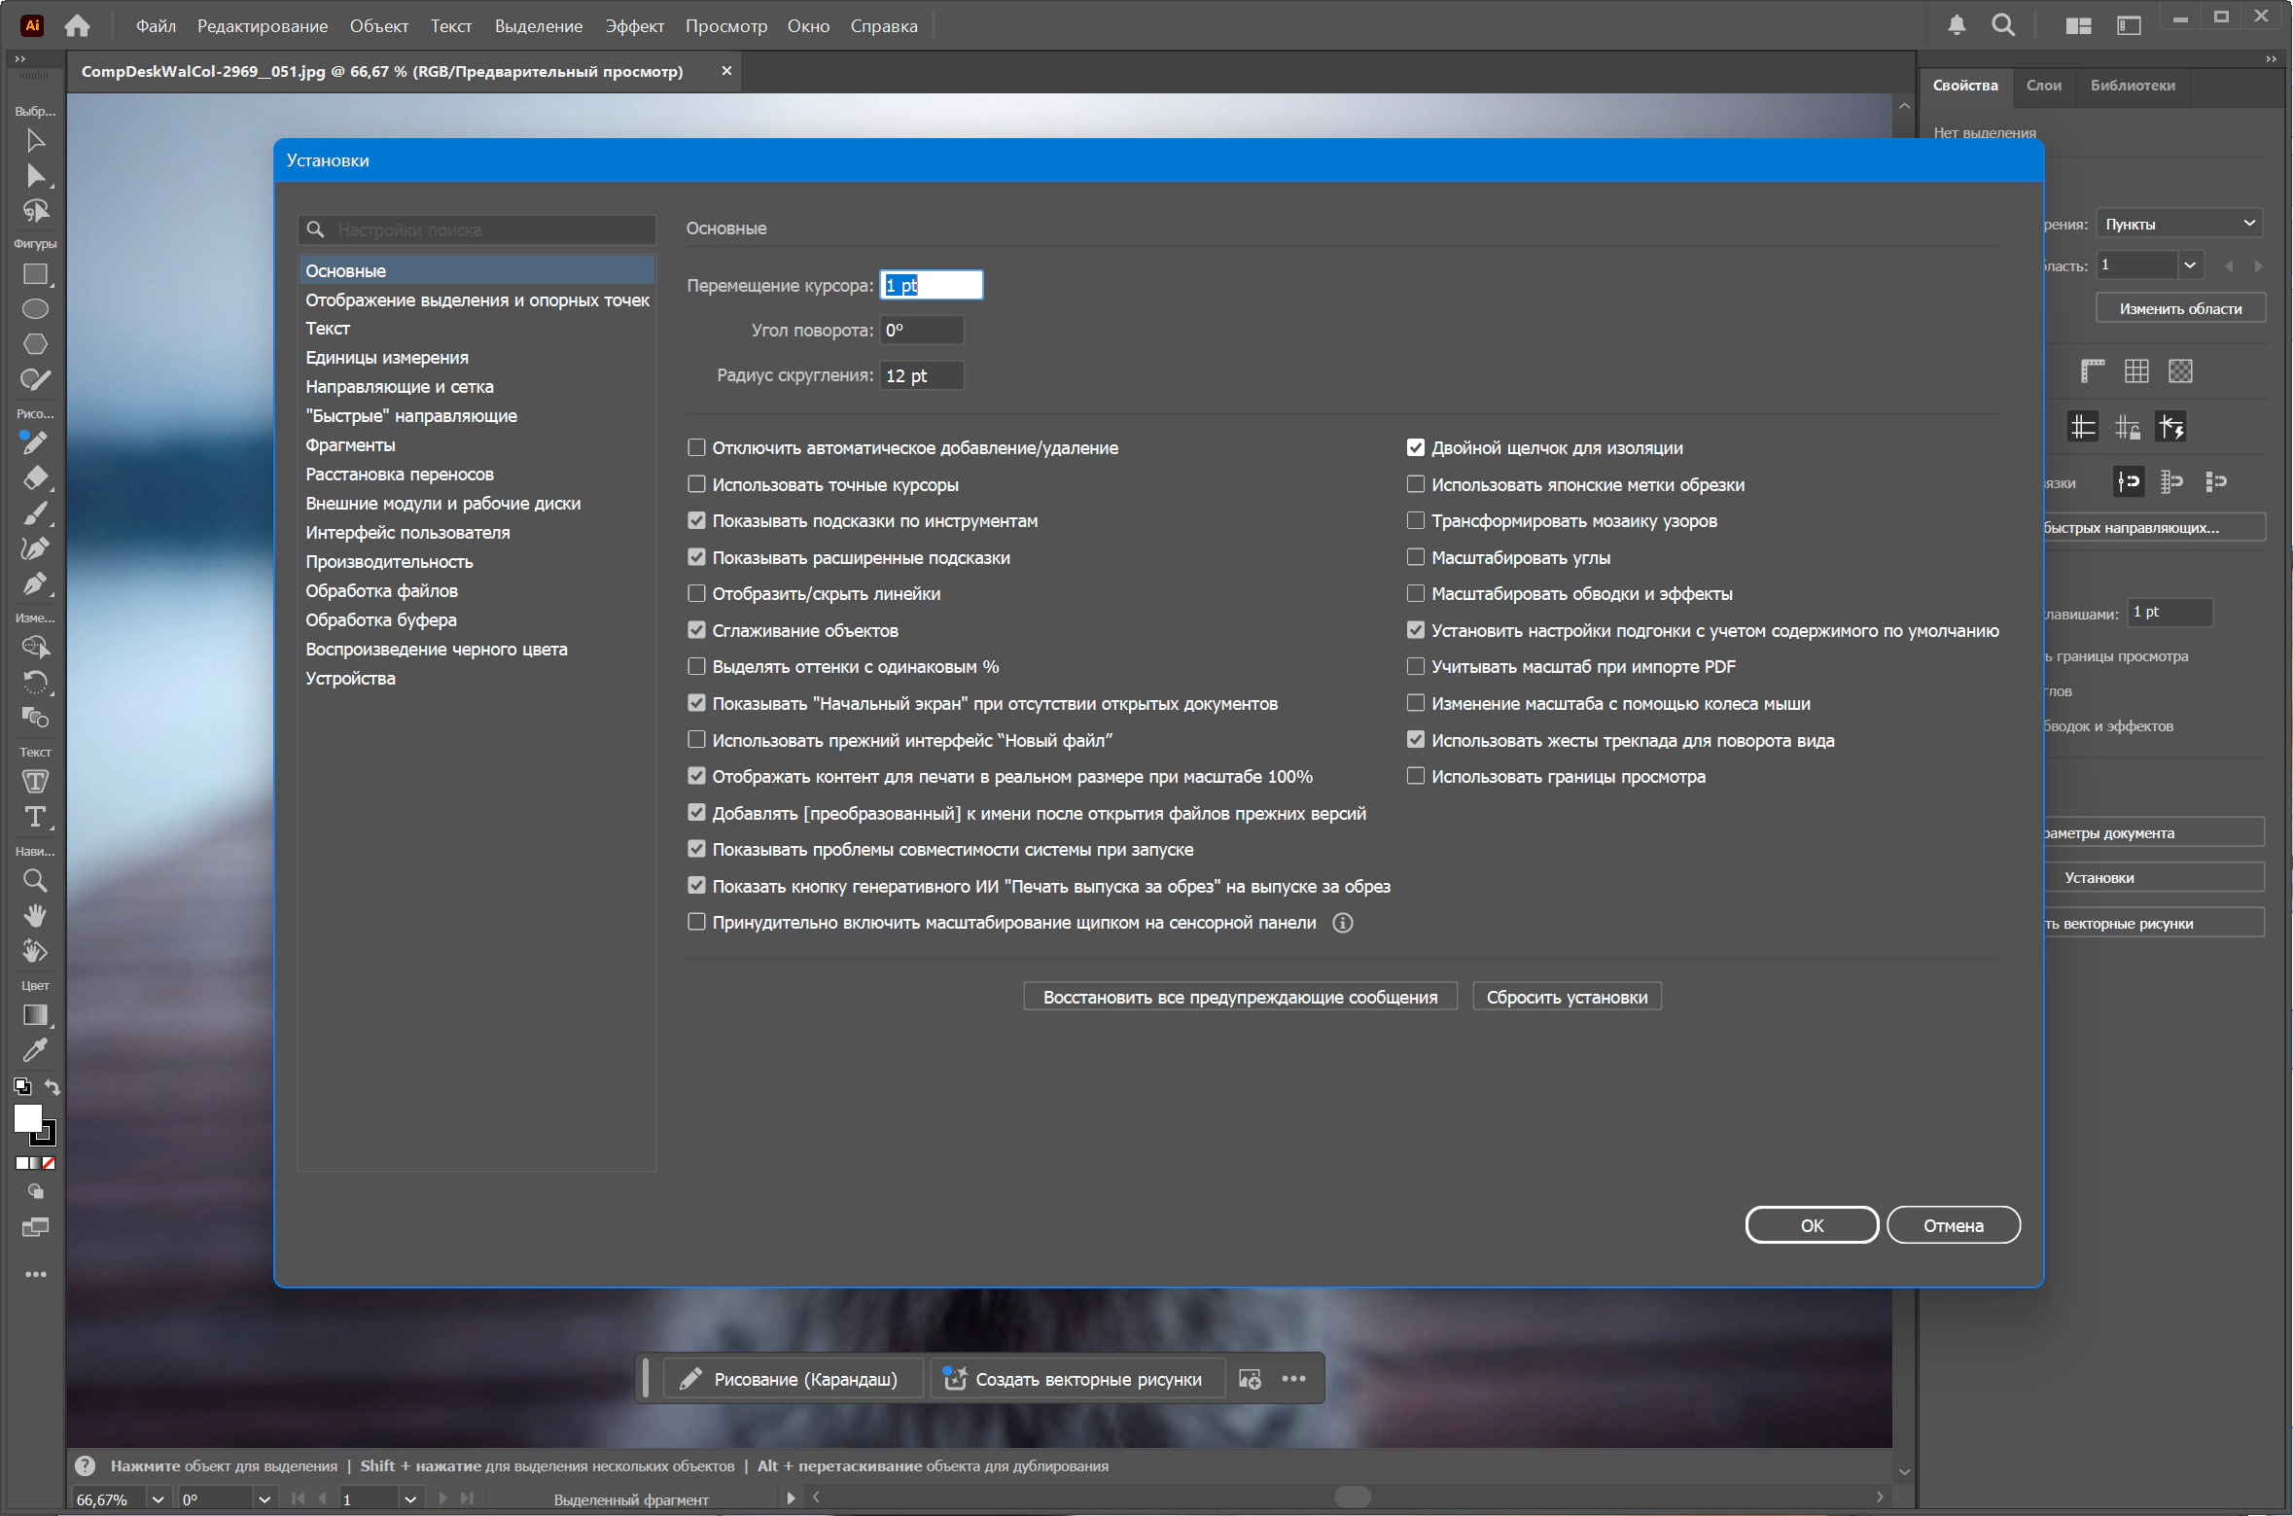Expand the zoom level 66,67% dropdown
The image size is (2293, 1516).
point(158,1498)
